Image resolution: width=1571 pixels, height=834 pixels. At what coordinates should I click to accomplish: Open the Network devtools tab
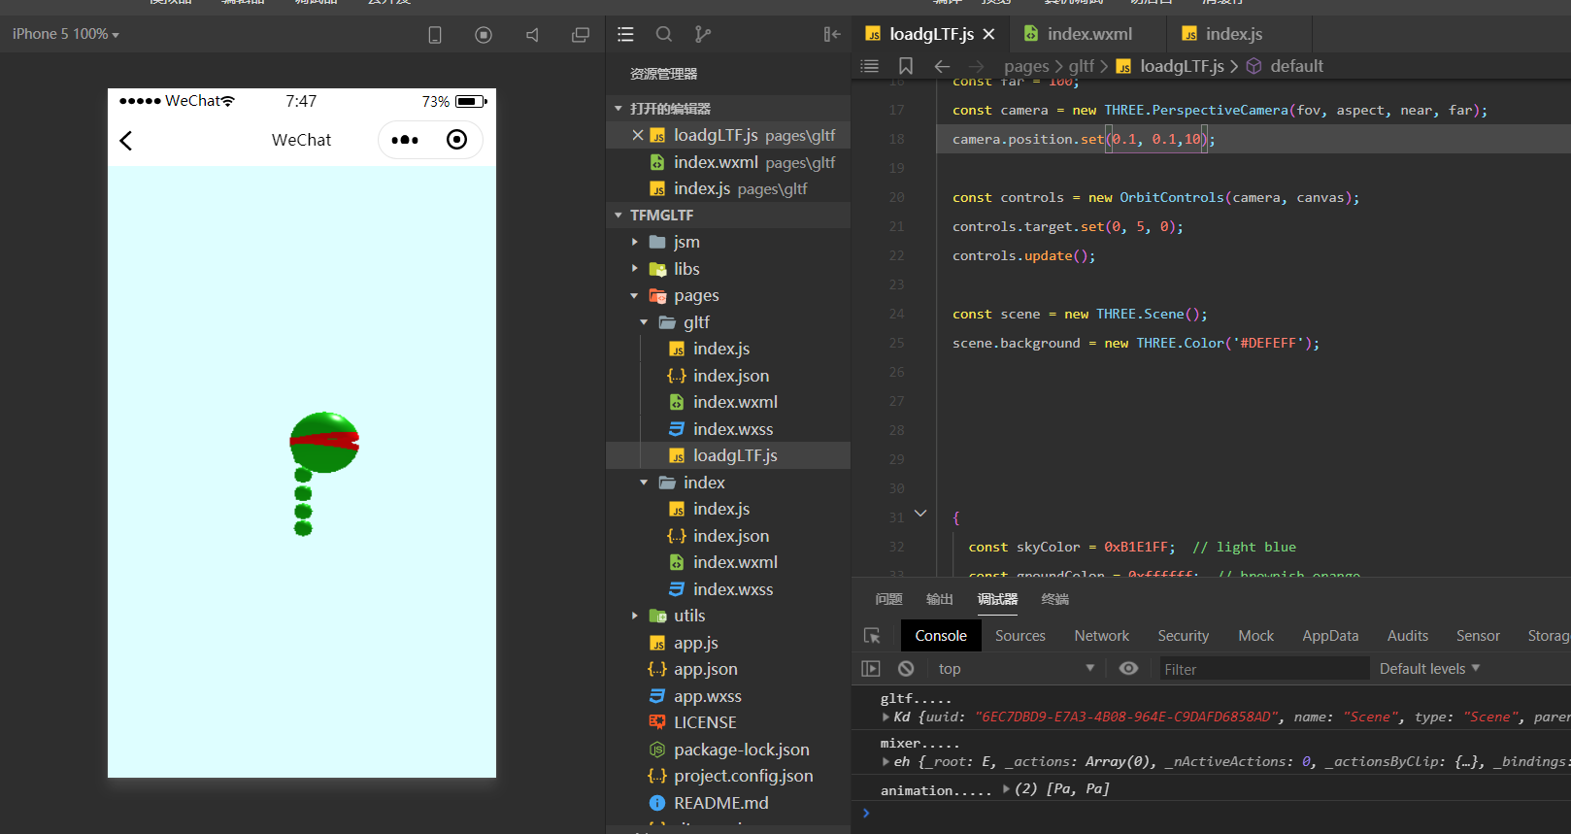click(x=1102, y=636)
